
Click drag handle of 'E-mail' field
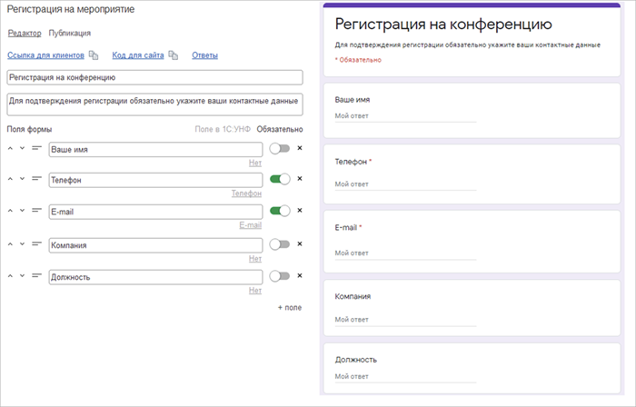[x=37, y=210]
